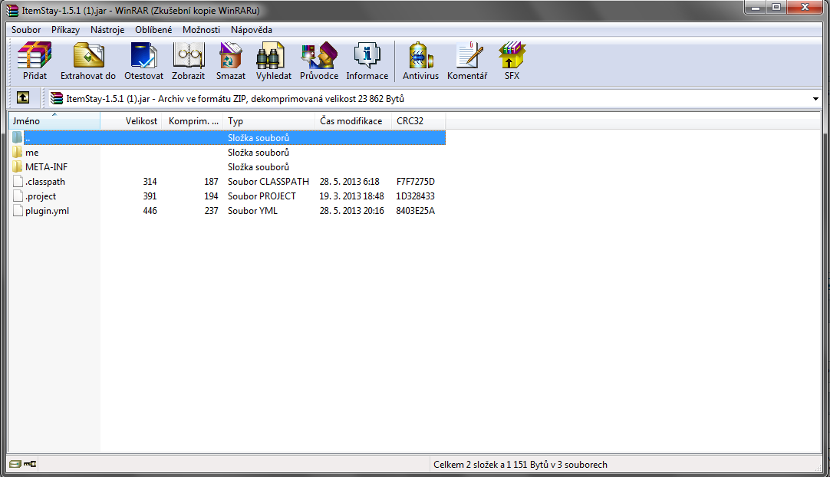
Task: Click the plugin.yml file icon
Action: (x=18, y=211)
